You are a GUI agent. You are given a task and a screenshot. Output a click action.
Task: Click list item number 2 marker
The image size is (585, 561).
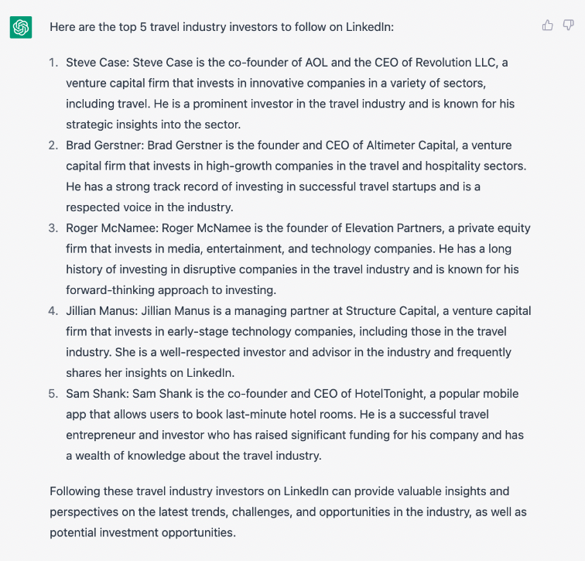pyautogui.click(x=53, y=145)
